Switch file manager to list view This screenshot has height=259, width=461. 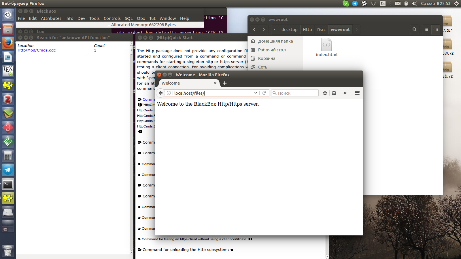click(x=426, y=29)
